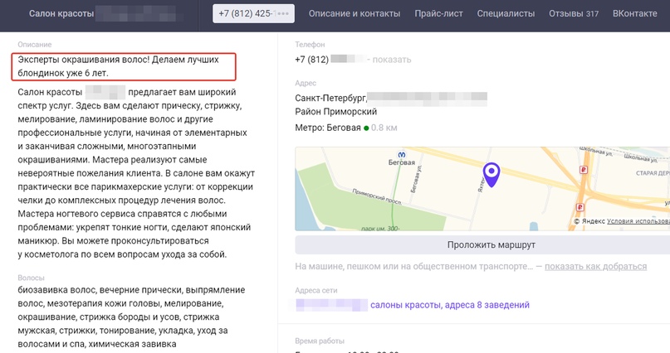Click показать to reveal phone number
670x353 pixels.
coord(392,60)
